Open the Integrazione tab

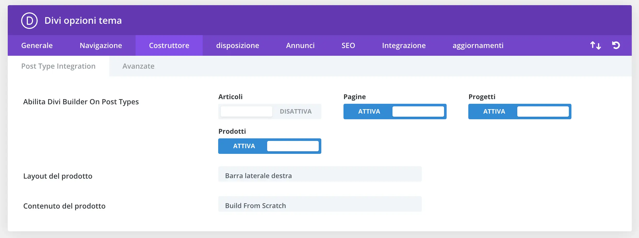tap(404, 45)
